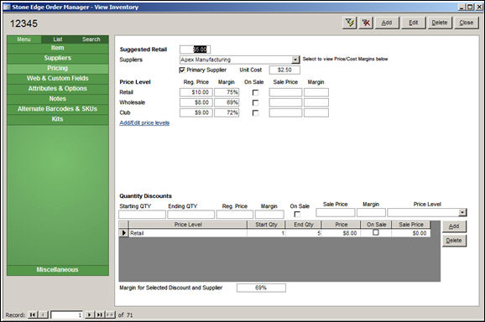Jump to last record arrow

[100, 315]
